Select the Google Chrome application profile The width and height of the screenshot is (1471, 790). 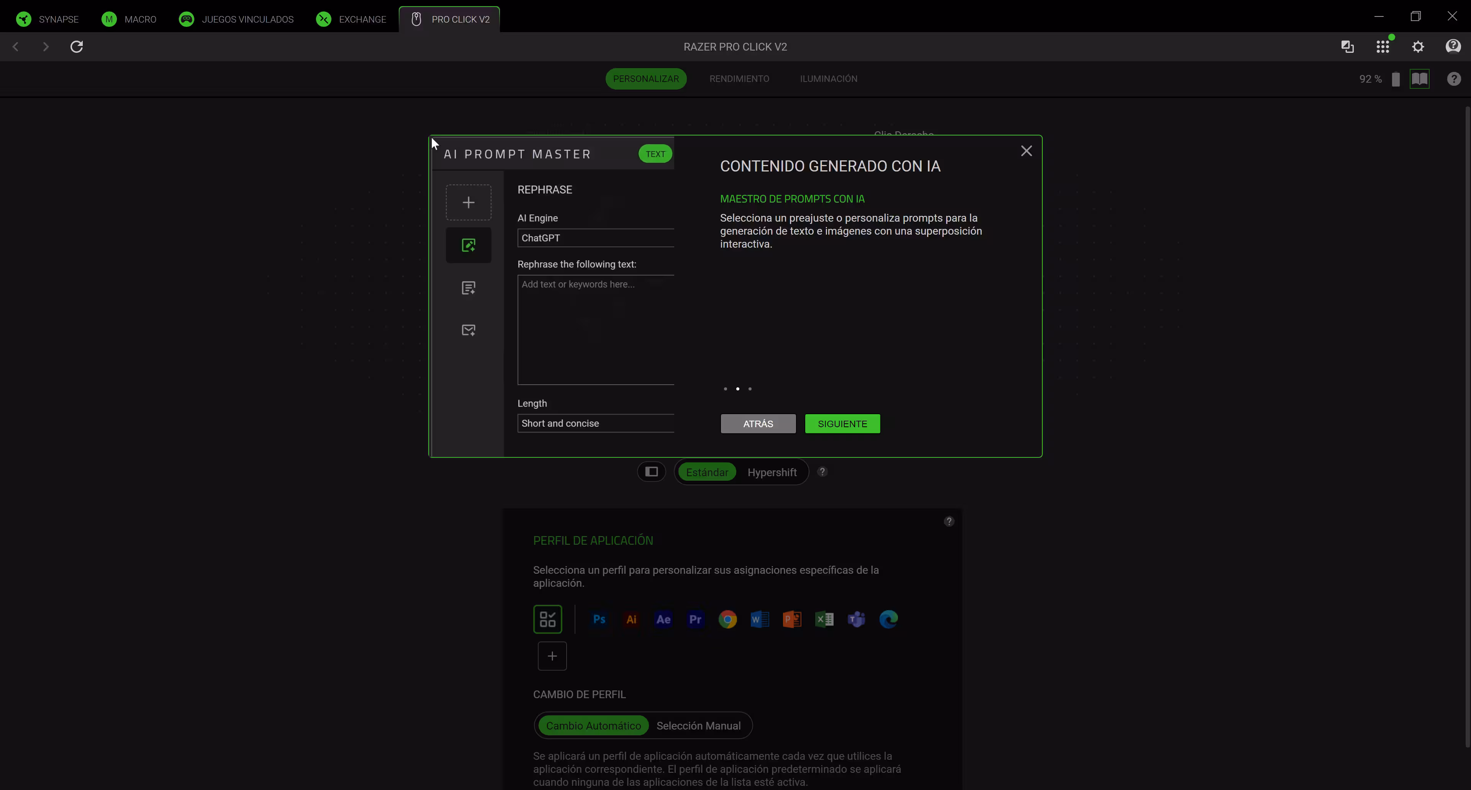(x=727, y=619)
